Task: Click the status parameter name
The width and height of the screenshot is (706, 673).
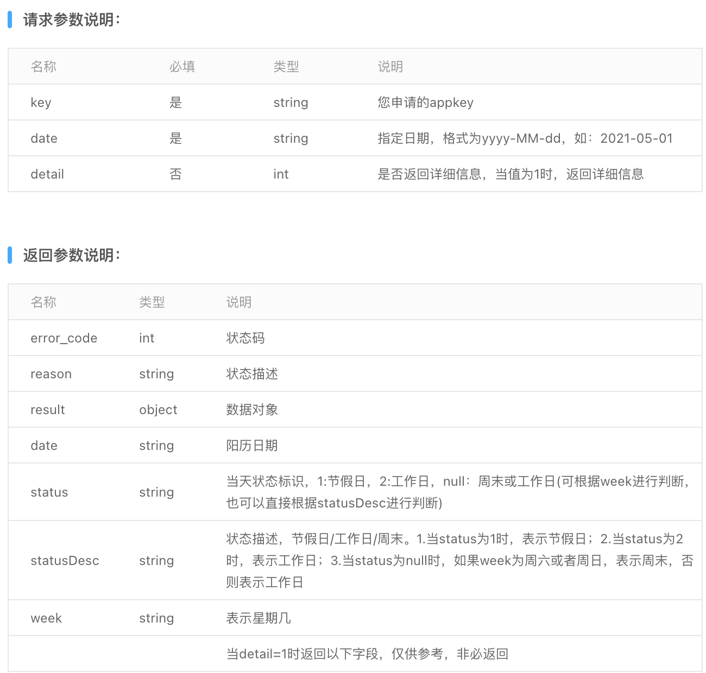Action: [x=49, y=492]
